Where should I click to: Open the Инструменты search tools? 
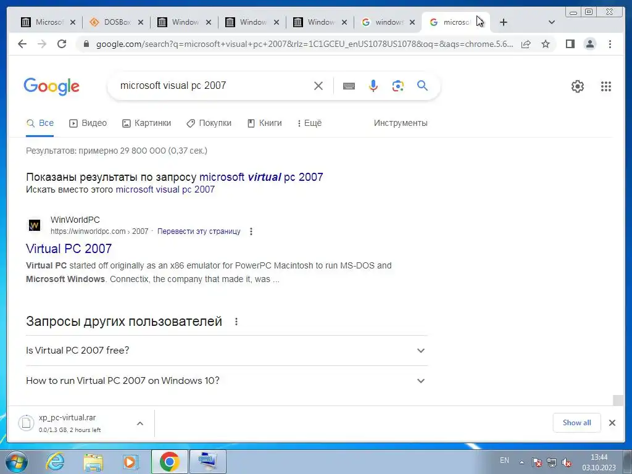tap(401, 123)
